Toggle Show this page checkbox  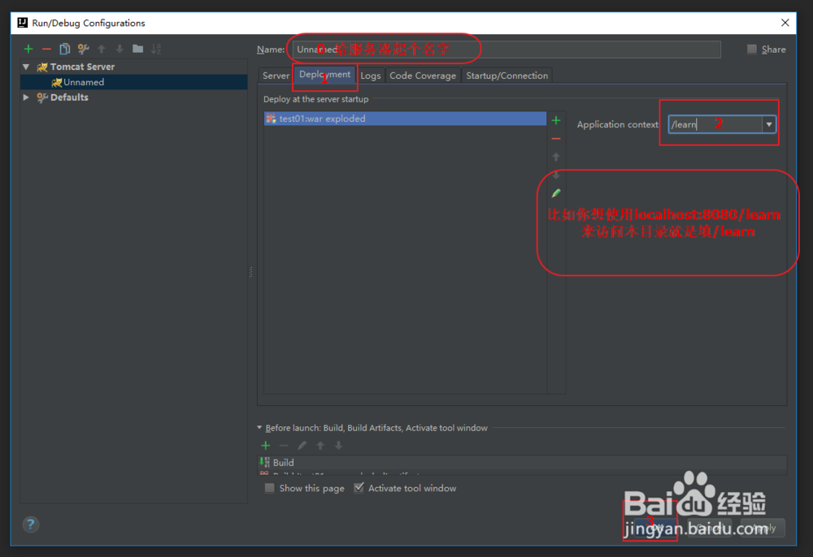point(270,488)
